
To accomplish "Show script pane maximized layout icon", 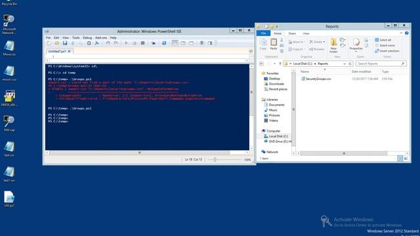I will point(191,43).
